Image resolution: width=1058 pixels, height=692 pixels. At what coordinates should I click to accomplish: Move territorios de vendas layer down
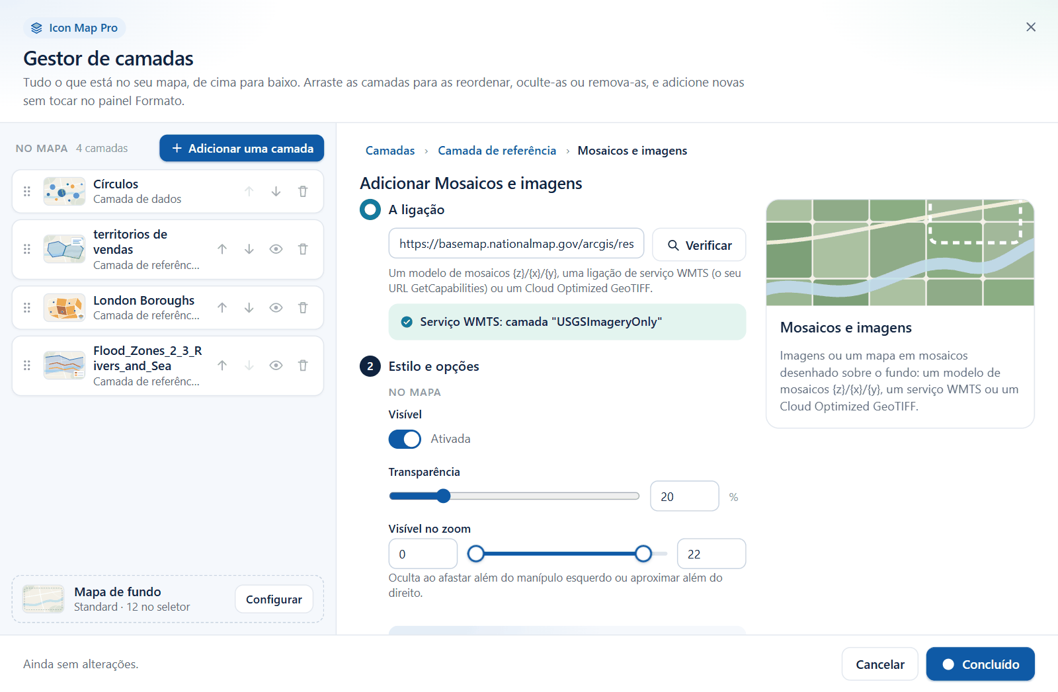click(x=249, y=249)
